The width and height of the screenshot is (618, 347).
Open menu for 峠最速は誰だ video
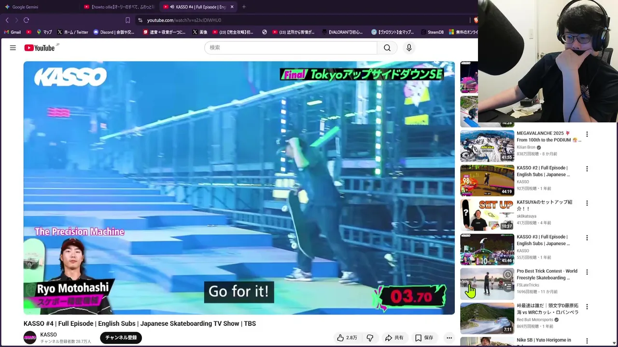pyautogui.click(x=587, y=307)
